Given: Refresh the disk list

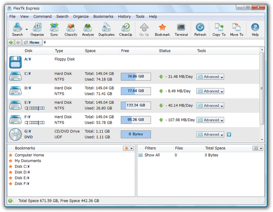Looking at the screenshot, I should (x=200, y=30).
